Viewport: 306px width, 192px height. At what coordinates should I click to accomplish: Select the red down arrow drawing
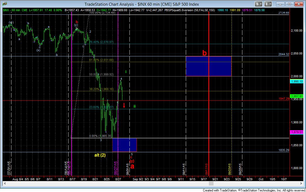point(124,105)
